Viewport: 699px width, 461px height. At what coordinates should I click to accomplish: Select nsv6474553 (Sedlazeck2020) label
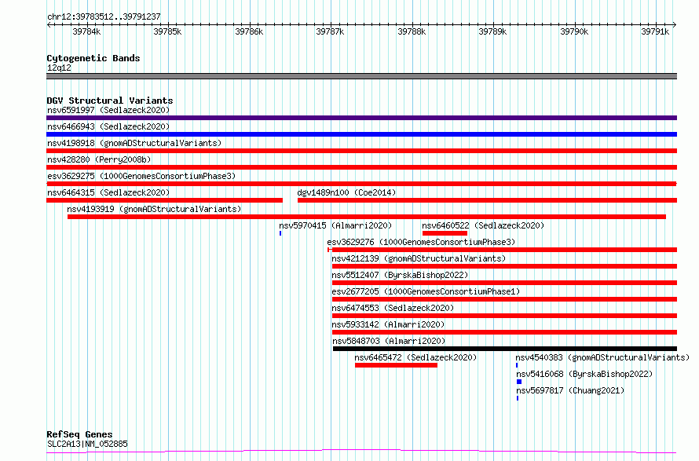pos(393,308)
